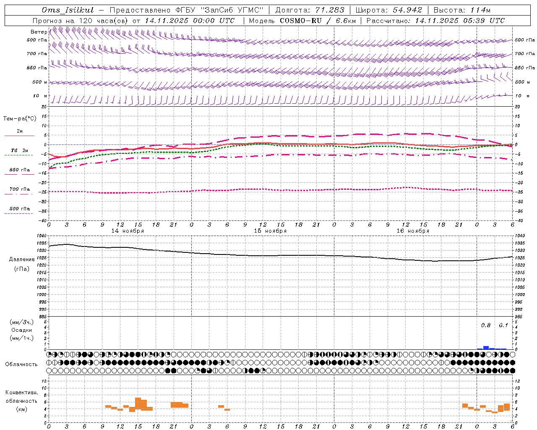Click the 2м solid red line legend sample

(x=19, y=136)
